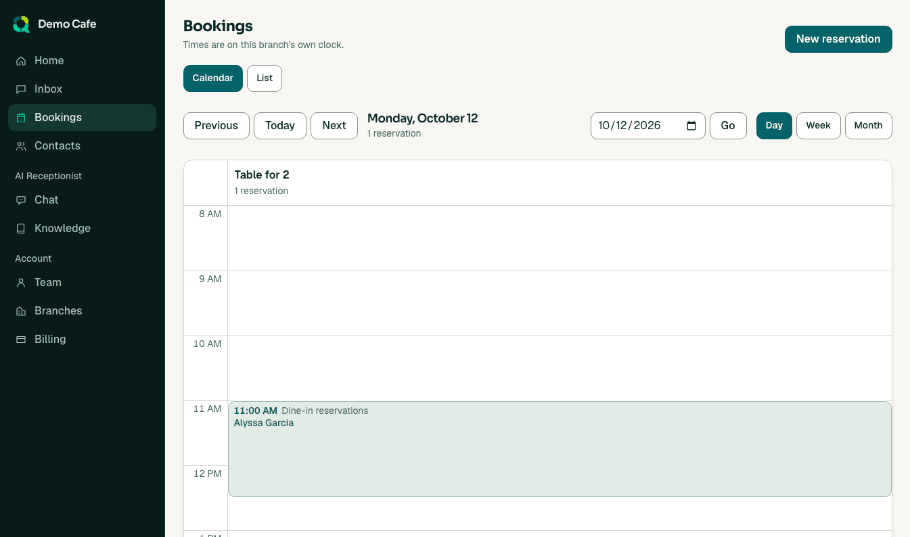910x537 pixels.
Task: Open Team under Account
Action: (x=82, y=283)
